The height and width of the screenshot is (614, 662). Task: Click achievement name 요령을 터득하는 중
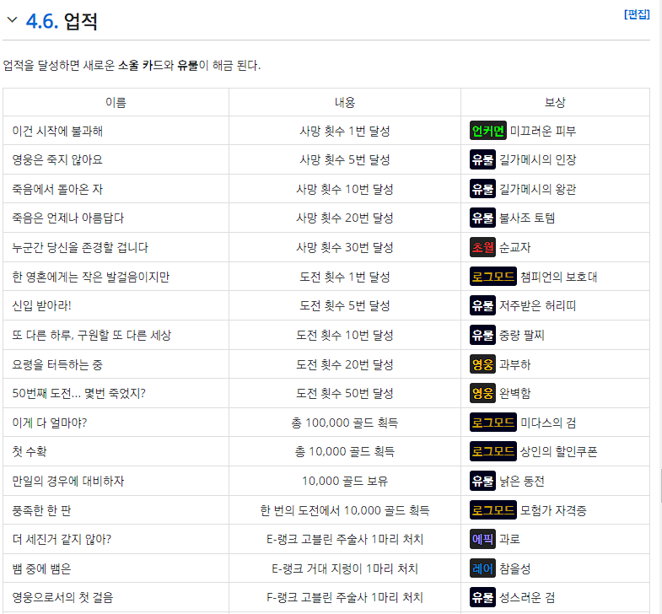[x=57, y=365]
